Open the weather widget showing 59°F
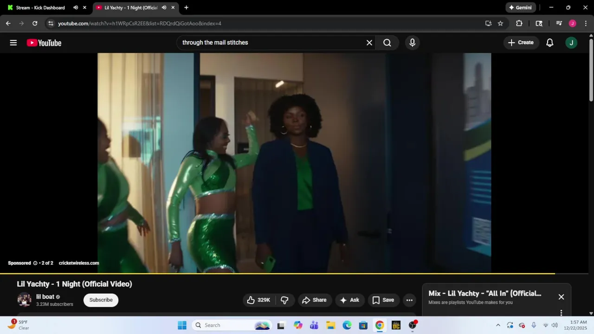Screen dimensions: 594x334 coord(19,325)
